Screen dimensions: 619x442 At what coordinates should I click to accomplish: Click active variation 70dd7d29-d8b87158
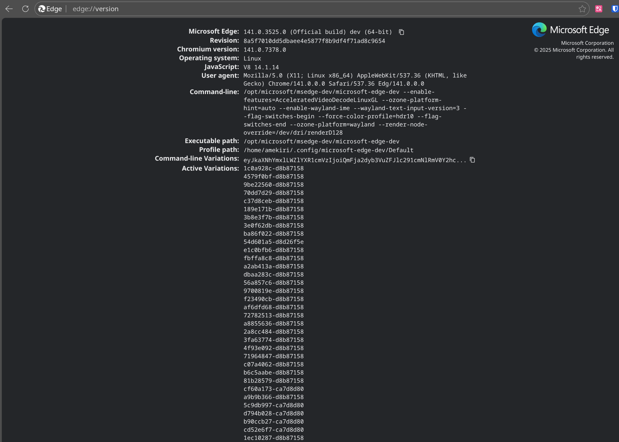point(273,193)
